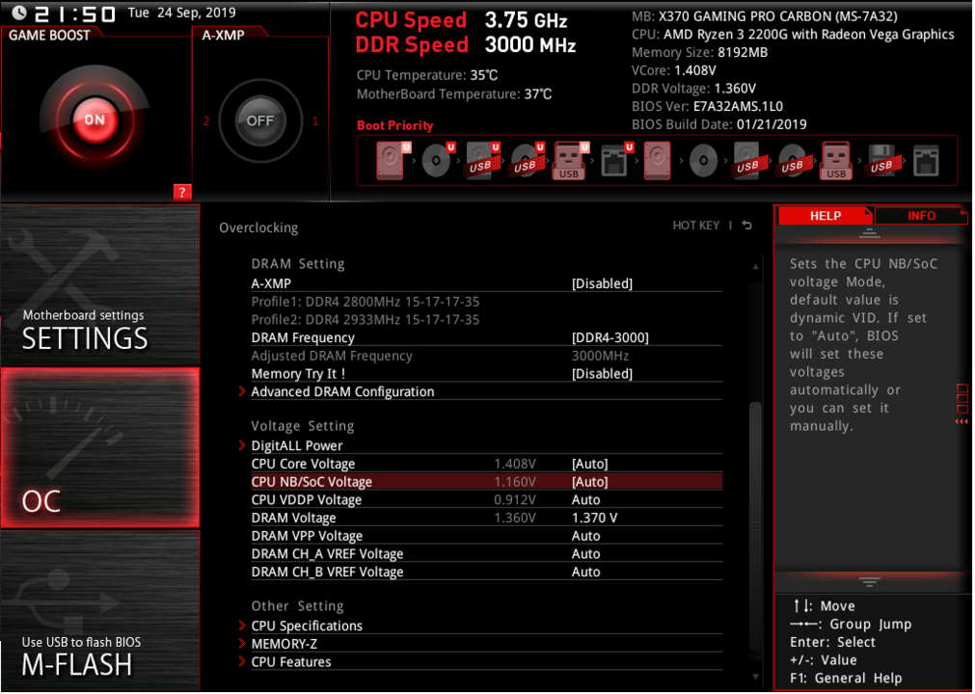Click the scrollbar up arrow in the Overclocking list
Screen dimensions: 975x694
click(755, 267)
